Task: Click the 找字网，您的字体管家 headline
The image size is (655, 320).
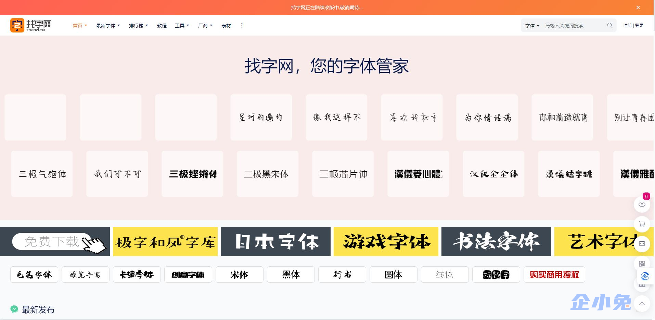Action: [327, 66]
